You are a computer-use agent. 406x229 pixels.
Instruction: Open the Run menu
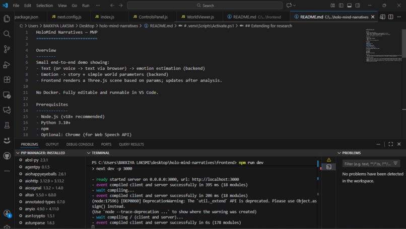(86, 6)
